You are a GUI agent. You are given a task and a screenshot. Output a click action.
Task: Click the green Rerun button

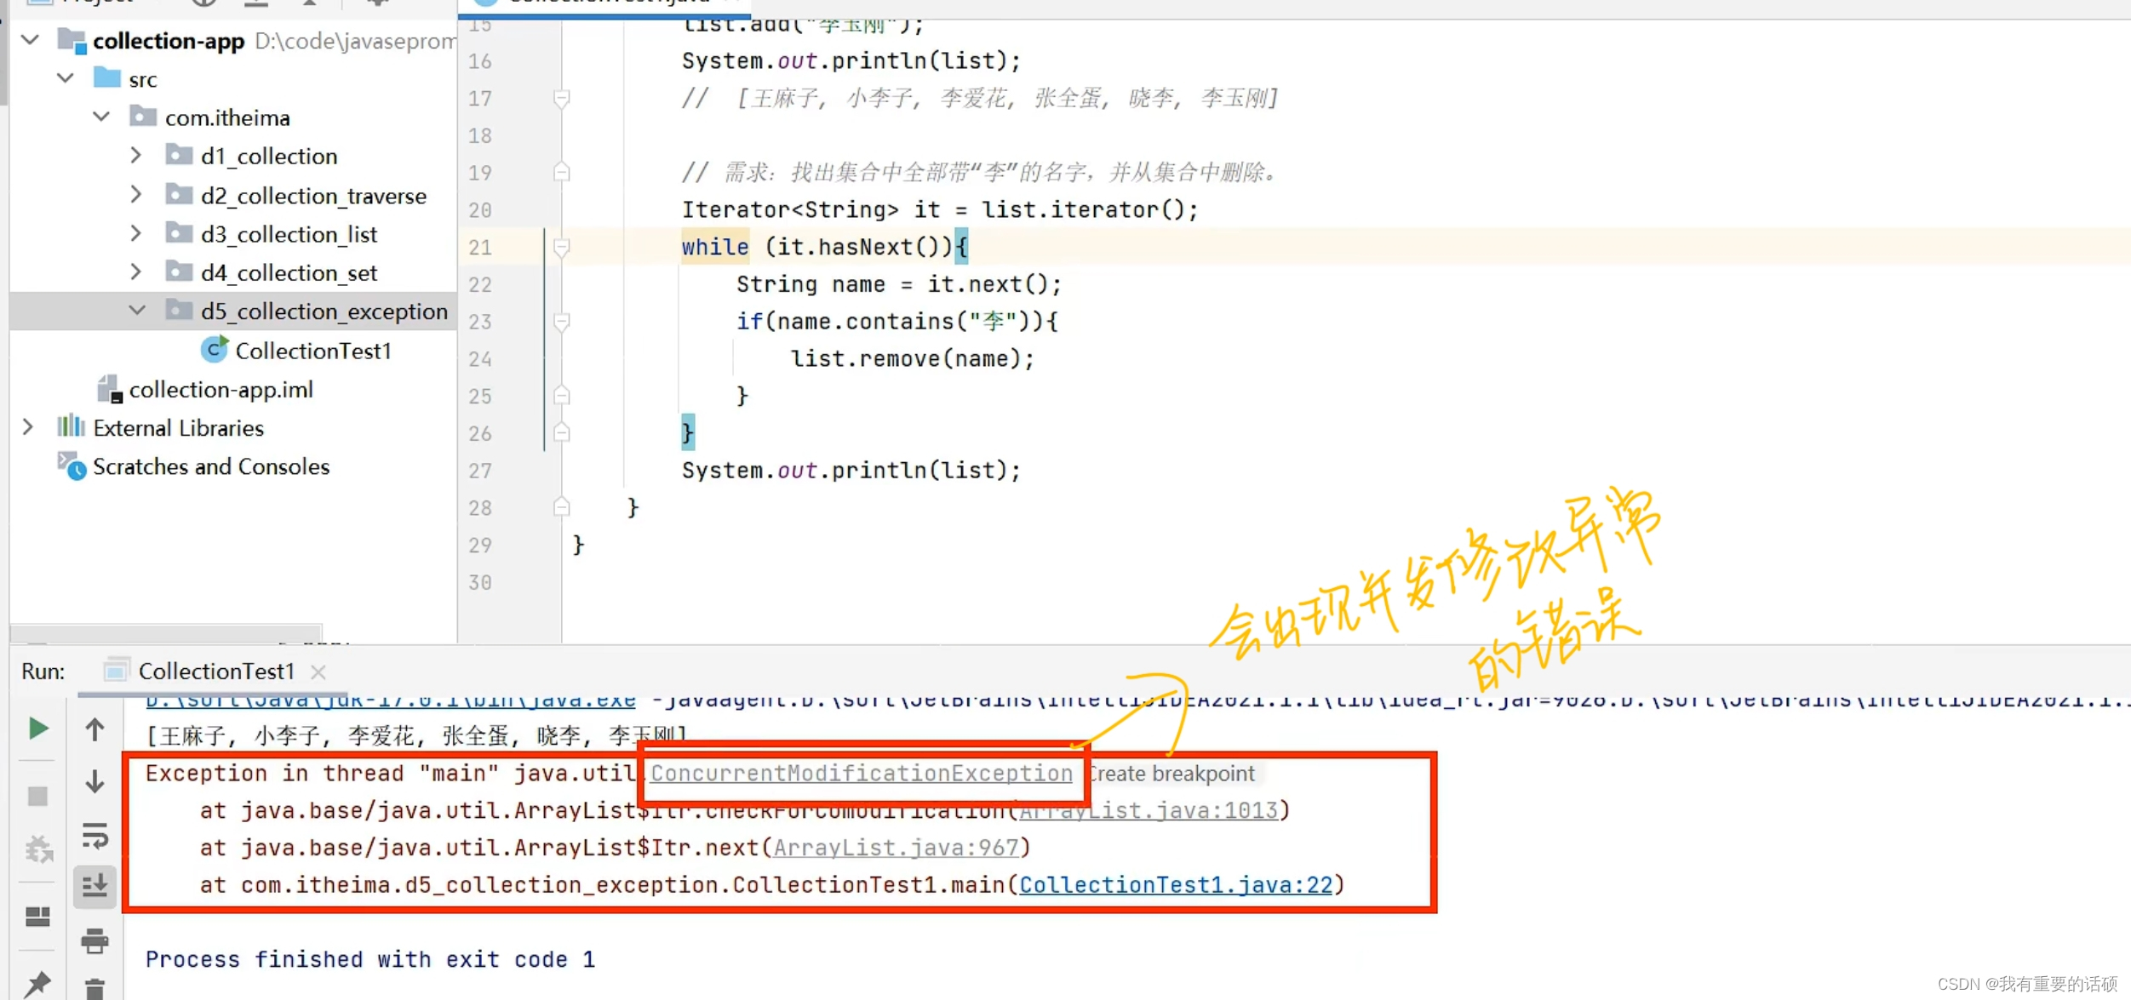[x=37, y=729]
